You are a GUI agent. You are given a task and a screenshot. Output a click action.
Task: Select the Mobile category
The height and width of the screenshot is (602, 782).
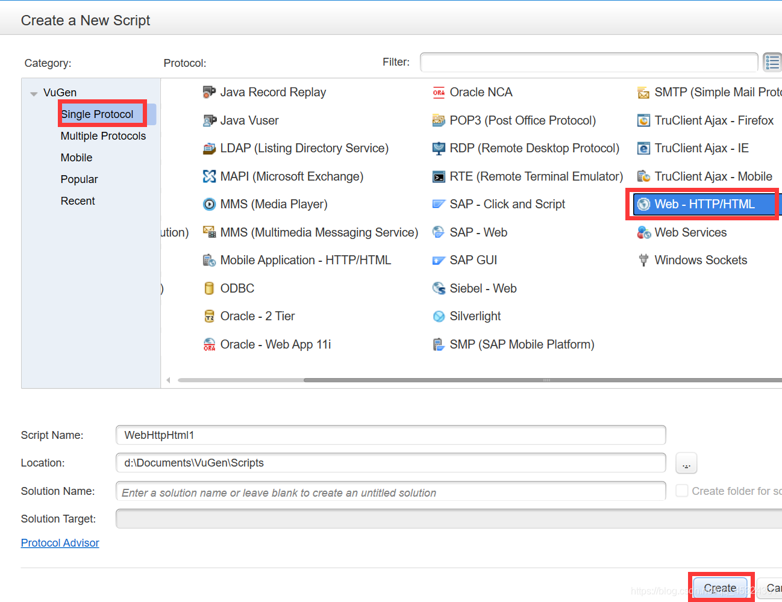77,158
